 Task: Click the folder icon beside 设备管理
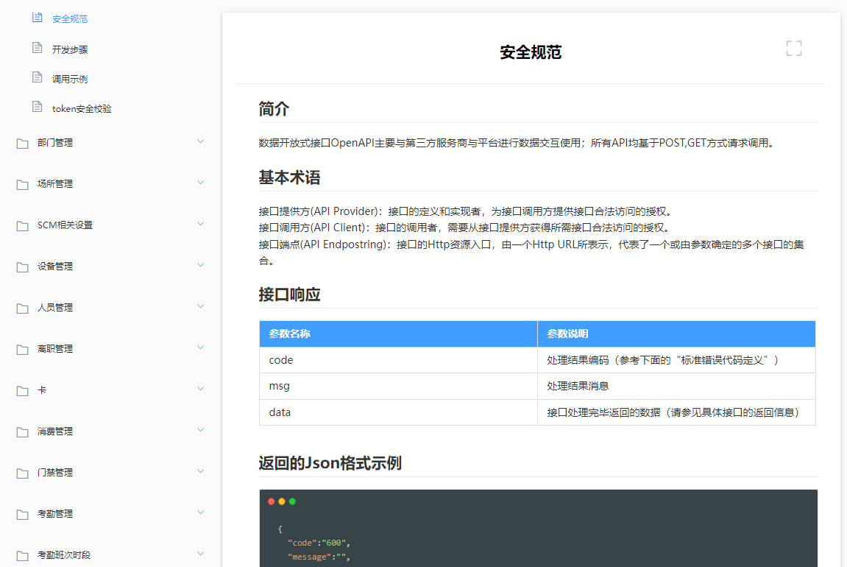(23, 267)
